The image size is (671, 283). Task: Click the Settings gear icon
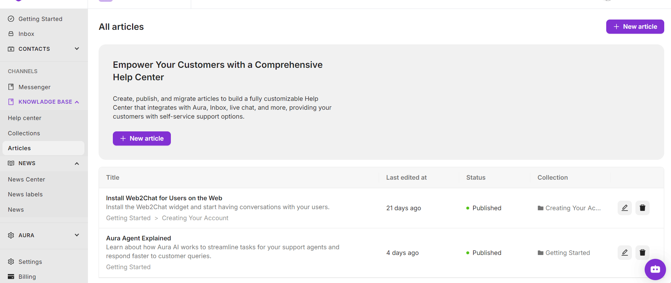[x=11, y=262]
